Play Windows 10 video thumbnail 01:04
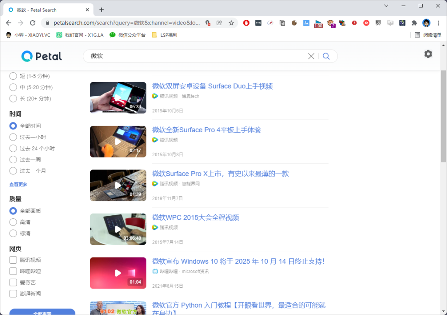This screenshot has width=447, height=315. [x=118, y=273]
